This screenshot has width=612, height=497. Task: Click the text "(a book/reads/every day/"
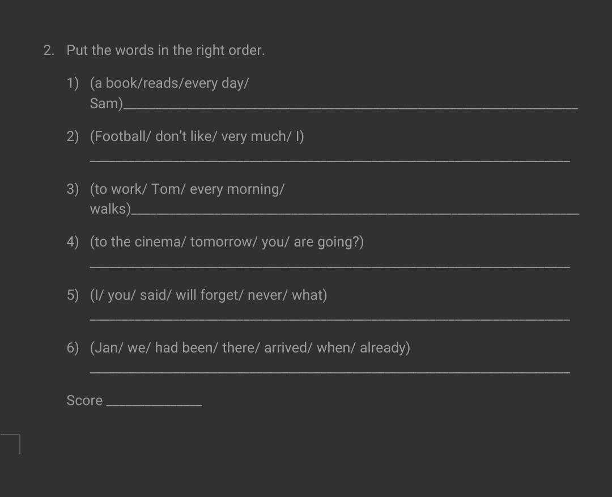169,83
